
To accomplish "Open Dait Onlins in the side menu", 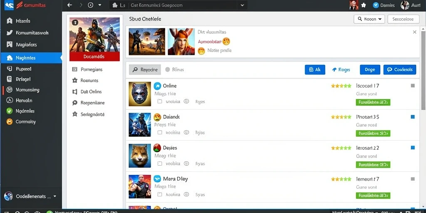I will pos(91,92).
